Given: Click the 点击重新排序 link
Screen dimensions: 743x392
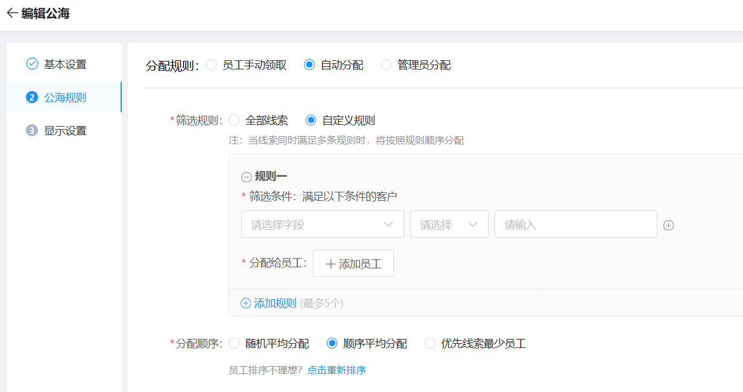Looking at the screenshot, I should (337, 370).
